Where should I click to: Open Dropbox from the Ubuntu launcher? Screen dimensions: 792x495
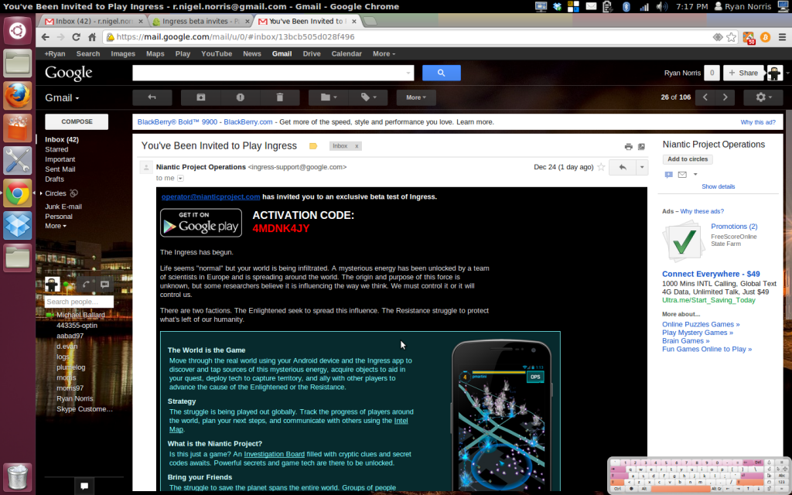pyautogui.click(x=18, y=225)
